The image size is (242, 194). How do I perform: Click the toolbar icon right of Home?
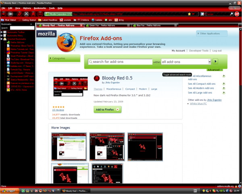(x=40, y=14)
